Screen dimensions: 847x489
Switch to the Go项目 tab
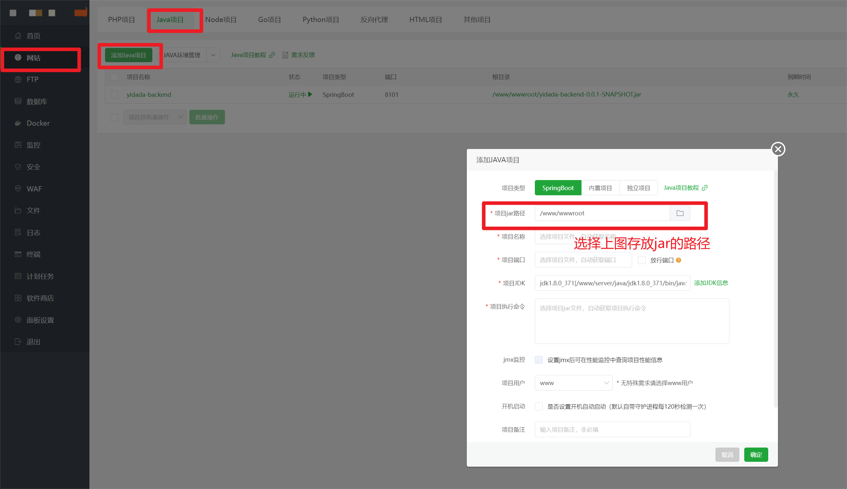coord(269,20)
